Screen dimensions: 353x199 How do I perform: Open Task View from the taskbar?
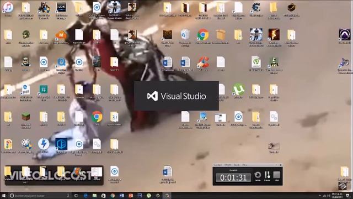pos(76,196)
